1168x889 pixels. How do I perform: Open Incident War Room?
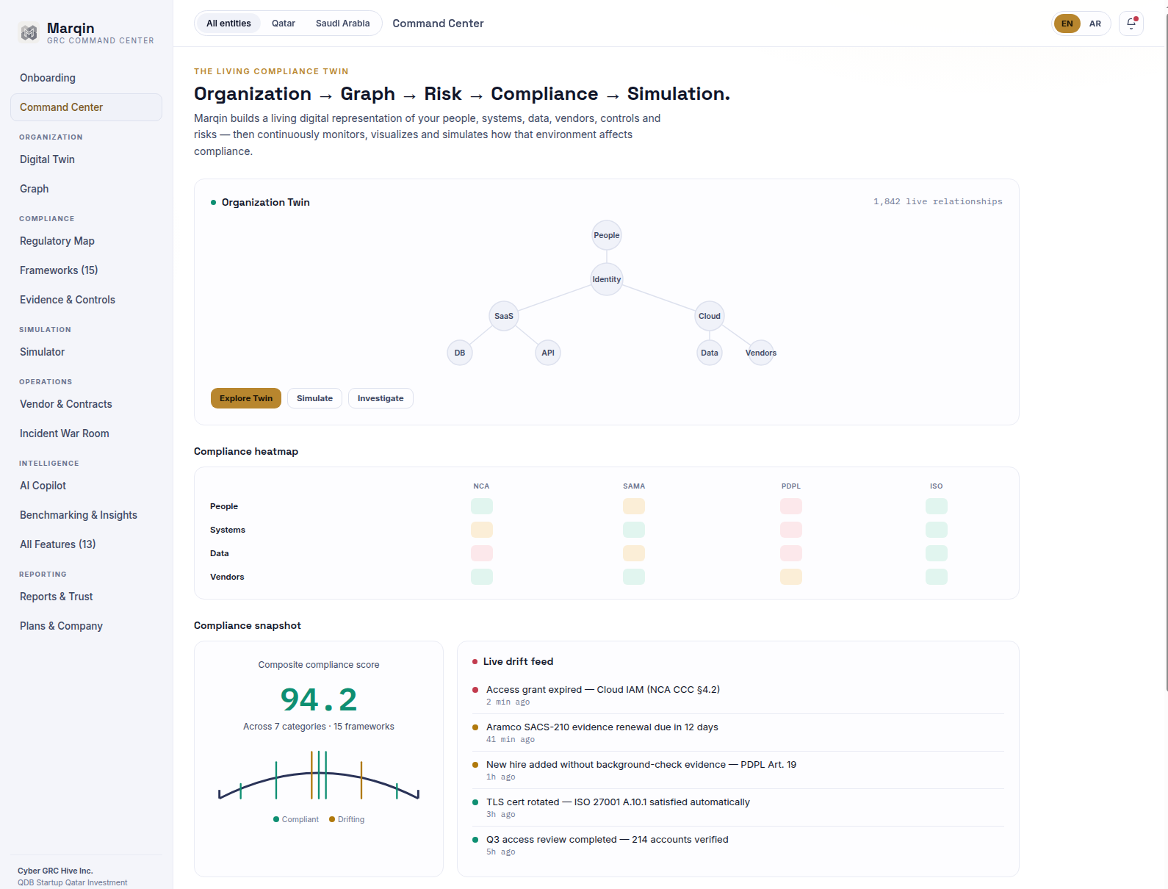point(86,433)
